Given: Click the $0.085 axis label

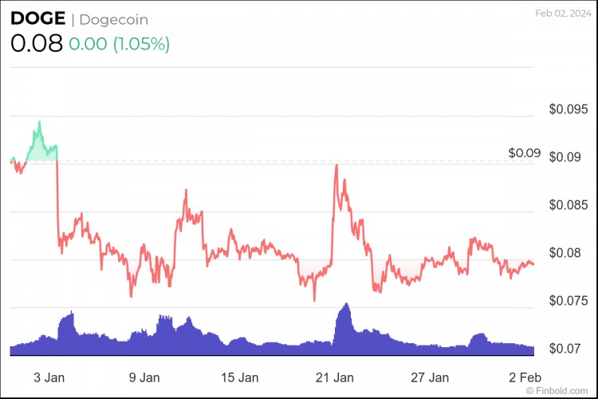Looking at the screenshot, I should pos(568,205).
